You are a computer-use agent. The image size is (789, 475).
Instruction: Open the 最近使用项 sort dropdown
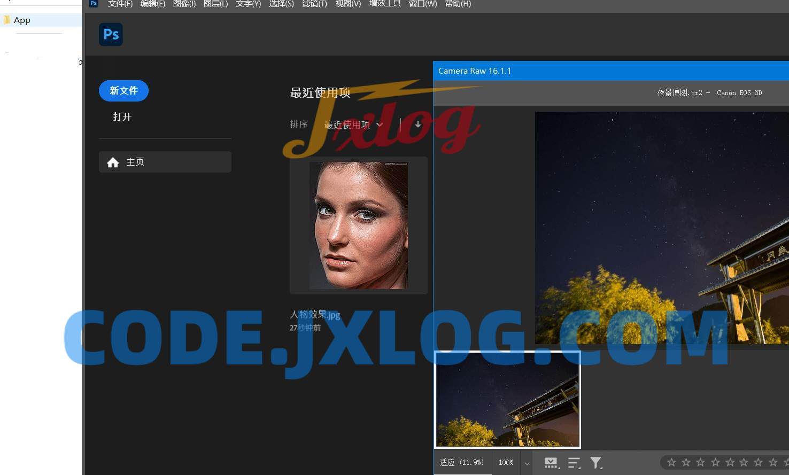click(x=353, y=124)
